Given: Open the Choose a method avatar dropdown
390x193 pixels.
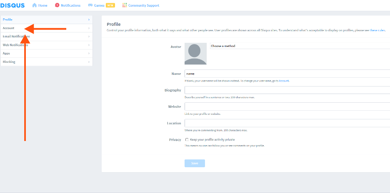Looking at the screenshot, I should tap(300, 46).
